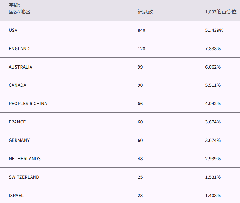Image resolution: width=240 pixels, height=203 pixels.
Task: Click the 记录数 column header
Action: [x=145, y=12]
